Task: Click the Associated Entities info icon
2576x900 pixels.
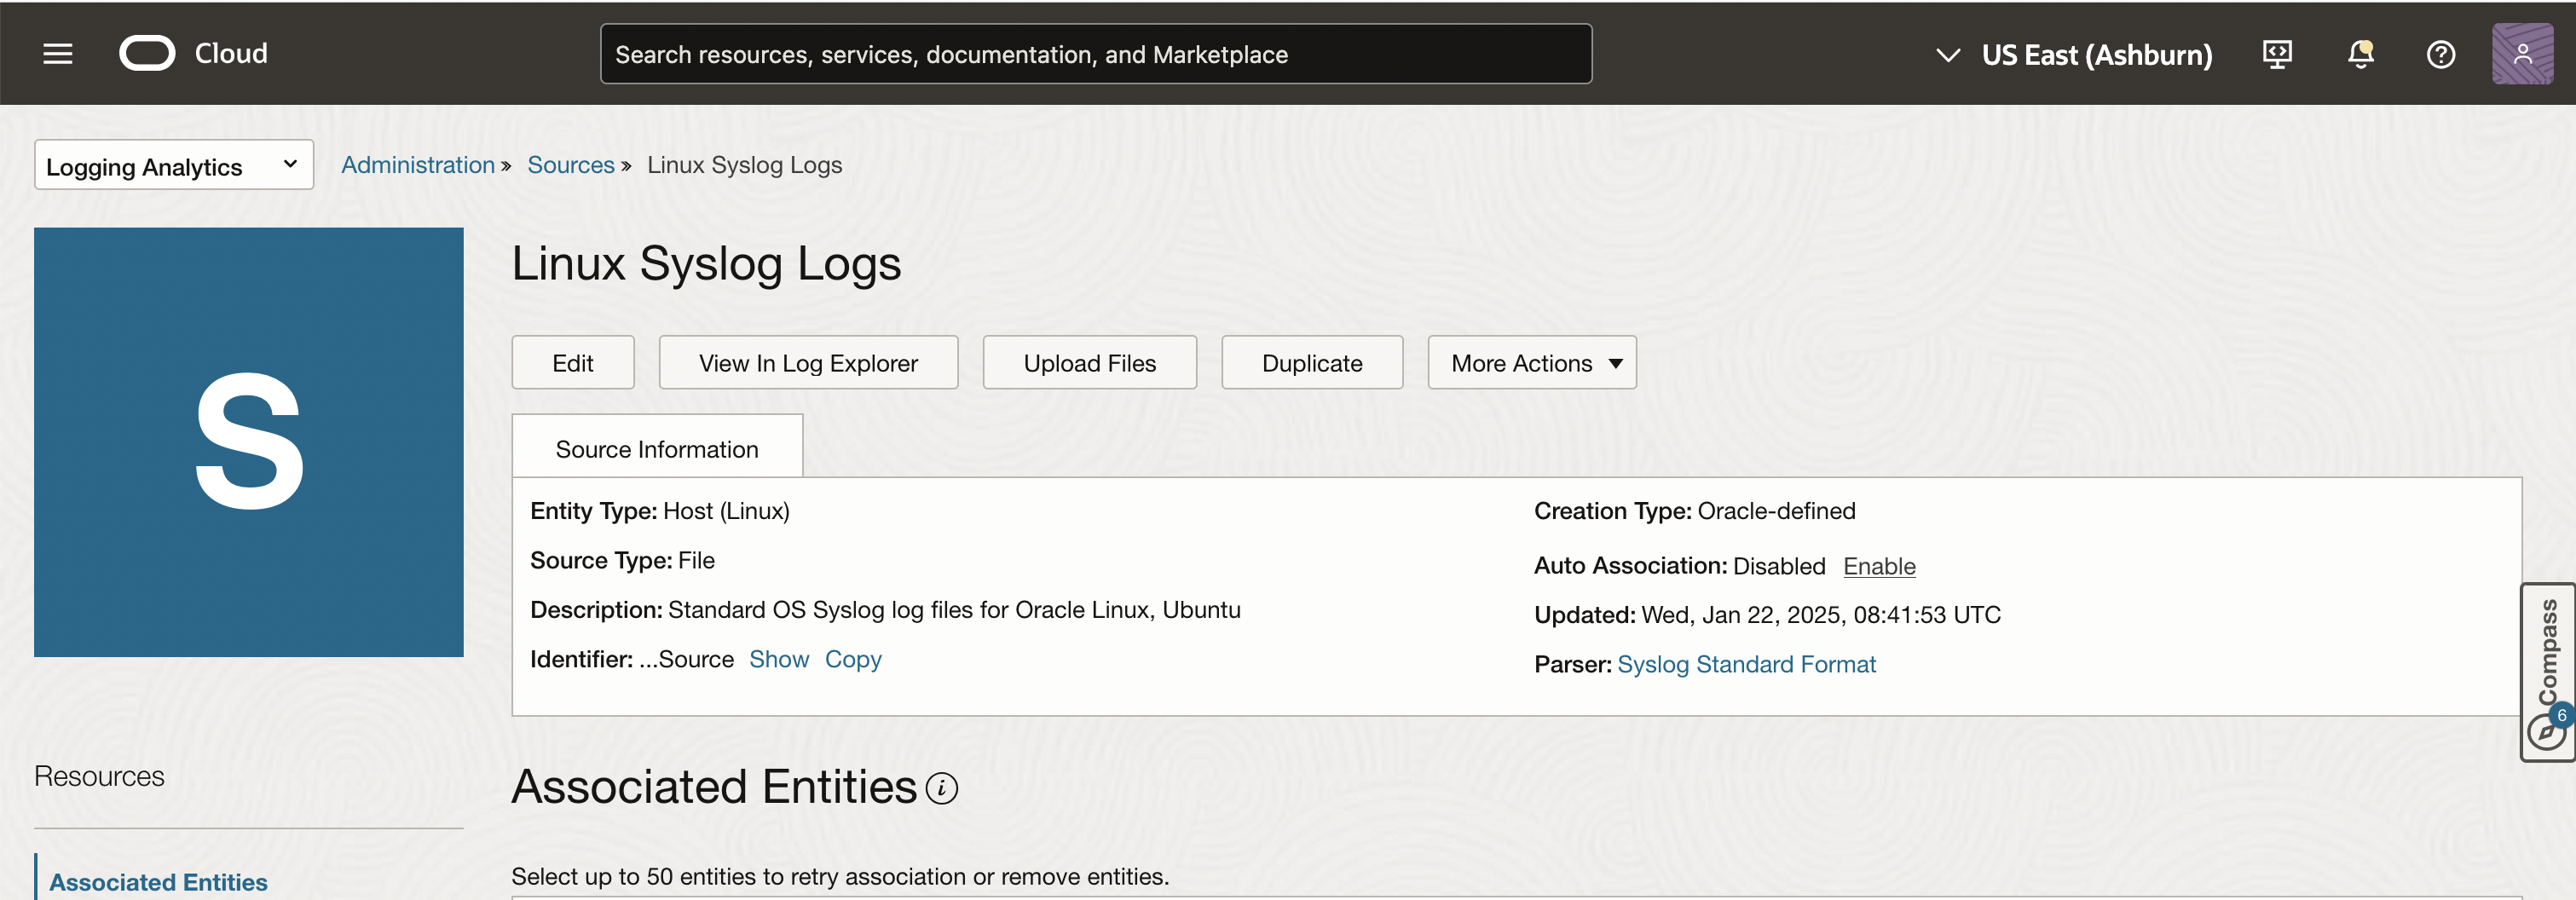Action: pos(941,788)
